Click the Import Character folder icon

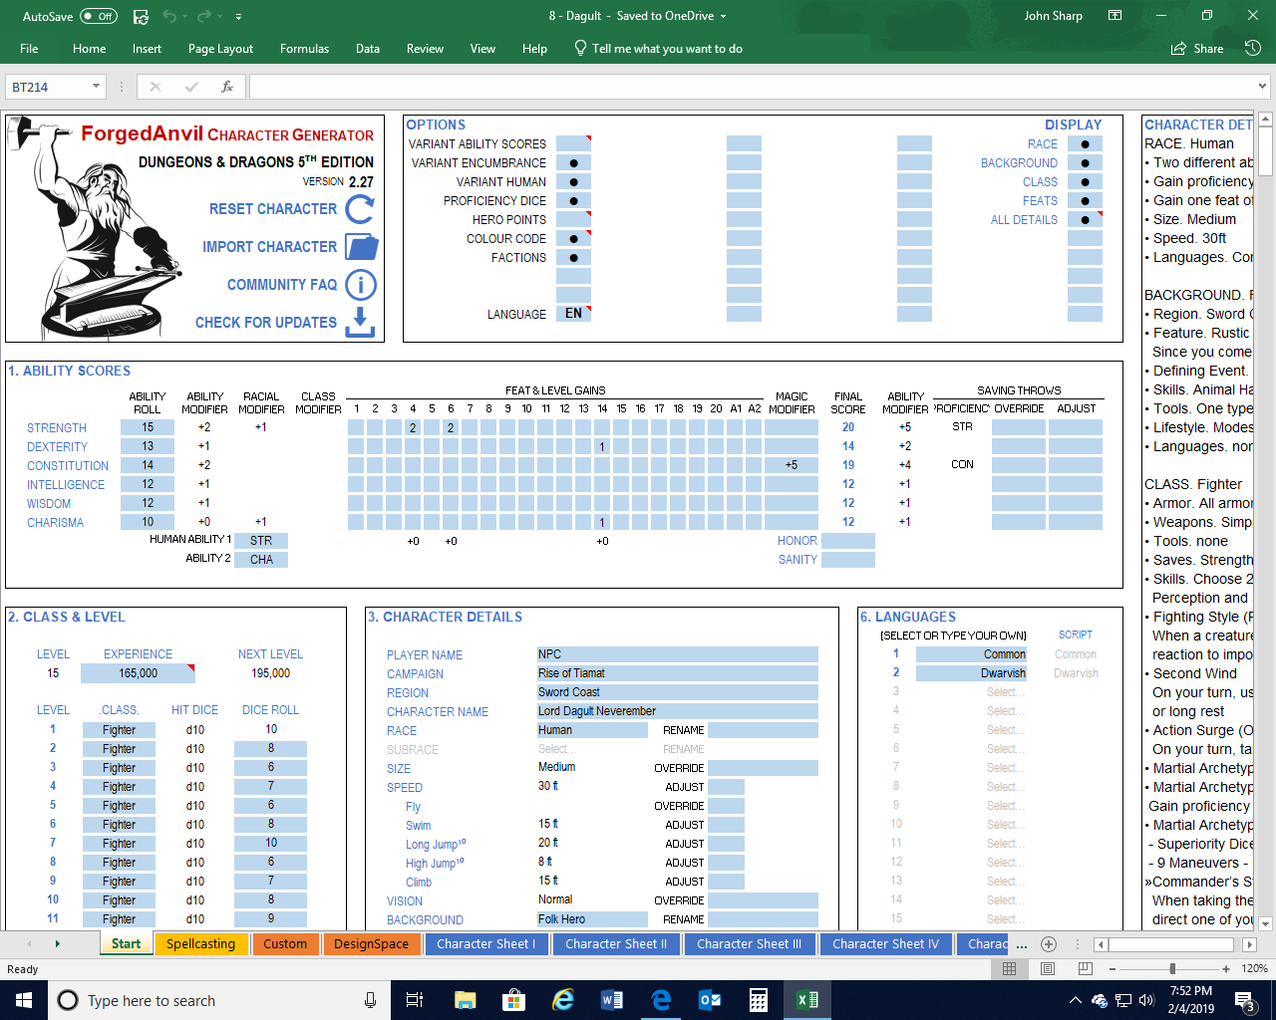(361, 247)
